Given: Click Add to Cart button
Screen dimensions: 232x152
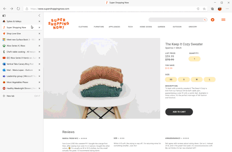Looking at the screenshot, I should pyautogui.click(x=179, y=112).
